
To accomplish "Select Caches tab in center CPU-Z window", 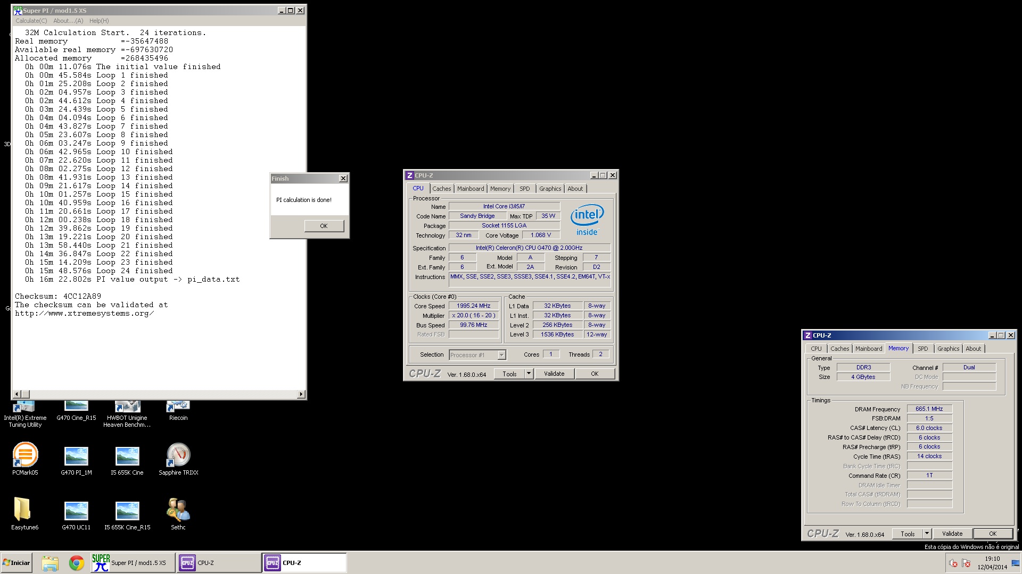I will click(441, 189).
